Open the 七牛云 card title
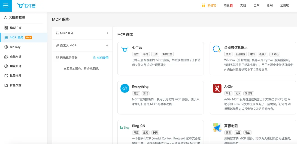297x144 pixels. [137, 48]
